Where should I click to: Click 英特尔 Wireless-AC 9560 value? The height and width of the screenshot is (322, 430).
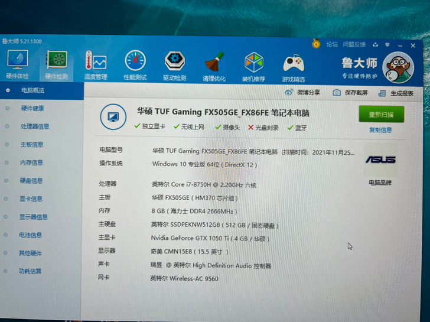(184, 278)
